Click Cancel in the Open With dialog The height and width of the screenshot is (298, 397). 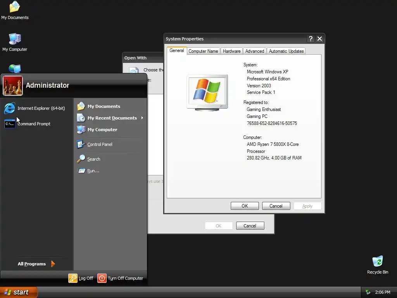[x=250, y=225]
